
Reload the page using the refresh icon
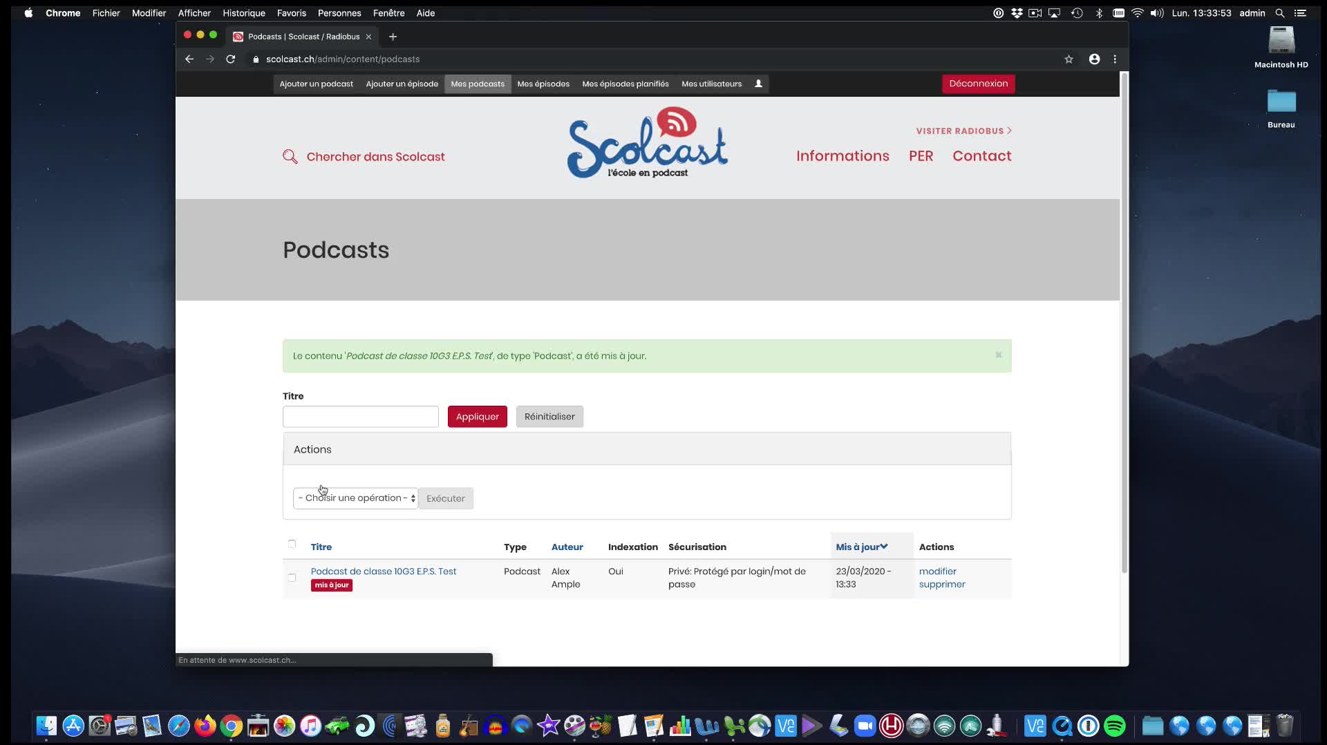tap(231, 59)
